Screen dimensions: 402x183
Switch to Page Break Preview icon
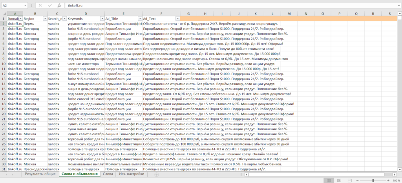349,180
